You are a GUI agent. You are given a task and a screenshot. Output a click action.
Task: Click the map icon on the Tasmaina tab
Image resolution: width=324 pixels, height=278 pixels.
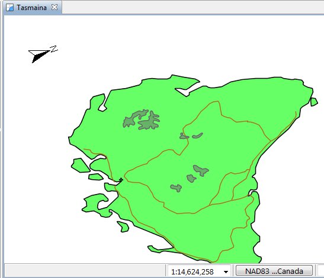pyautogui.click(x=9, y=8)
